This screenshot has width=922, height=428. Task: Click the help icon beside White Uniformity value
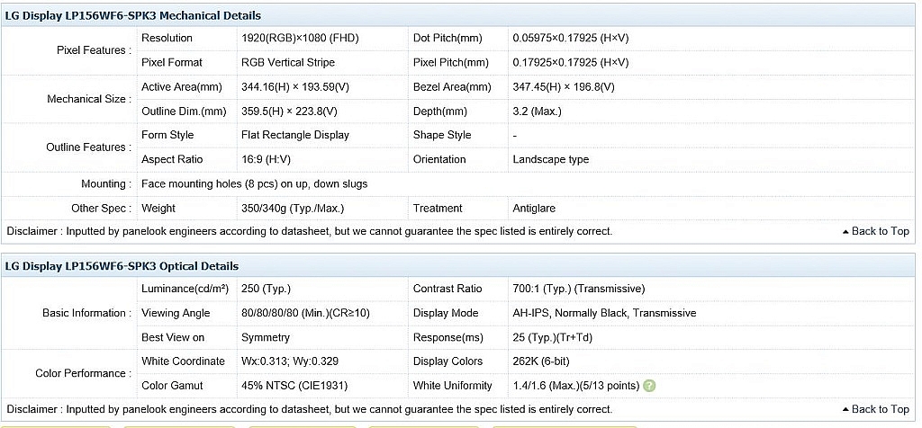pyautogui.click(x=649, y=386)
